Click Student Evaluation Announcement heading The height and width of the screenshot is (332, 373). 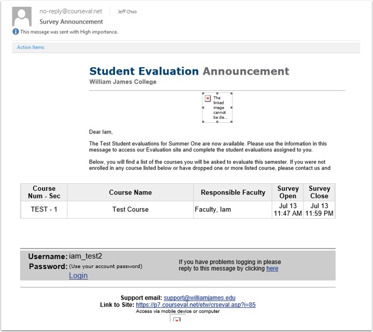click(x=189, y=71)
